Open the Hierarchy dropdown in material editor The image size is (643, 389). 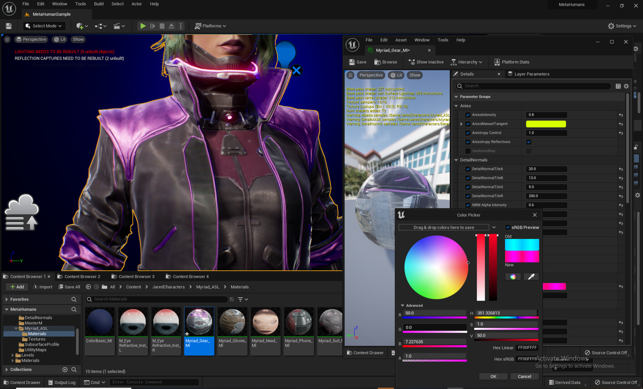coord(467,62)
